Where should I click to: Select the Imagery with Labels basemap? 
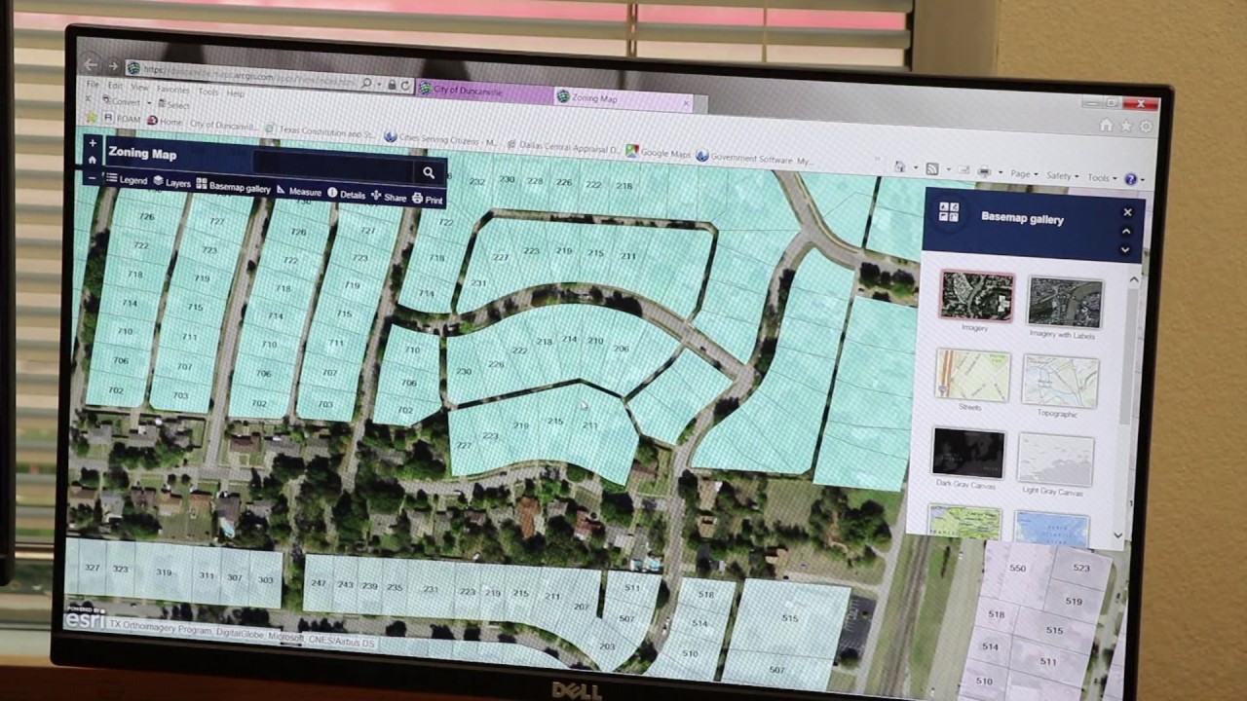pyautogui.click(x=1065, y=303)
